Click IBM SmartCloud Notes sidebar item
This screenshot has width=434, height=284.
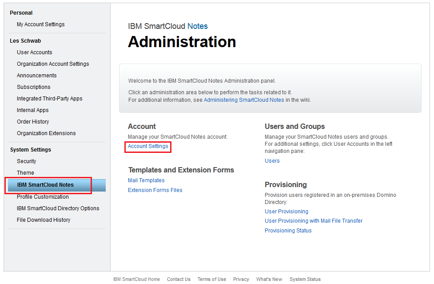(45, 185)
